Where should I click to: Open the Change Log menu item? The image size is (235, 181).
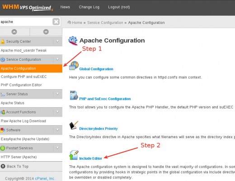coord(89,7)
